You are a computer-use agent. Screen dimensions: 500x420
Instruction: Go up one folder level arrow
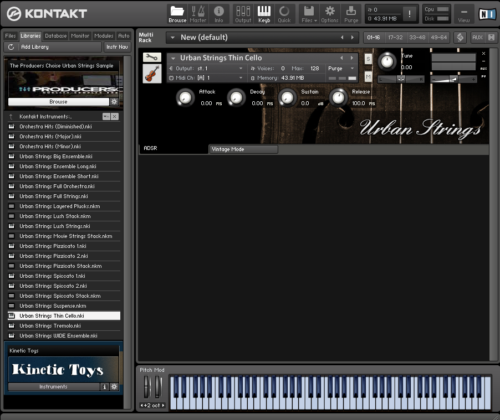[11, 117]
